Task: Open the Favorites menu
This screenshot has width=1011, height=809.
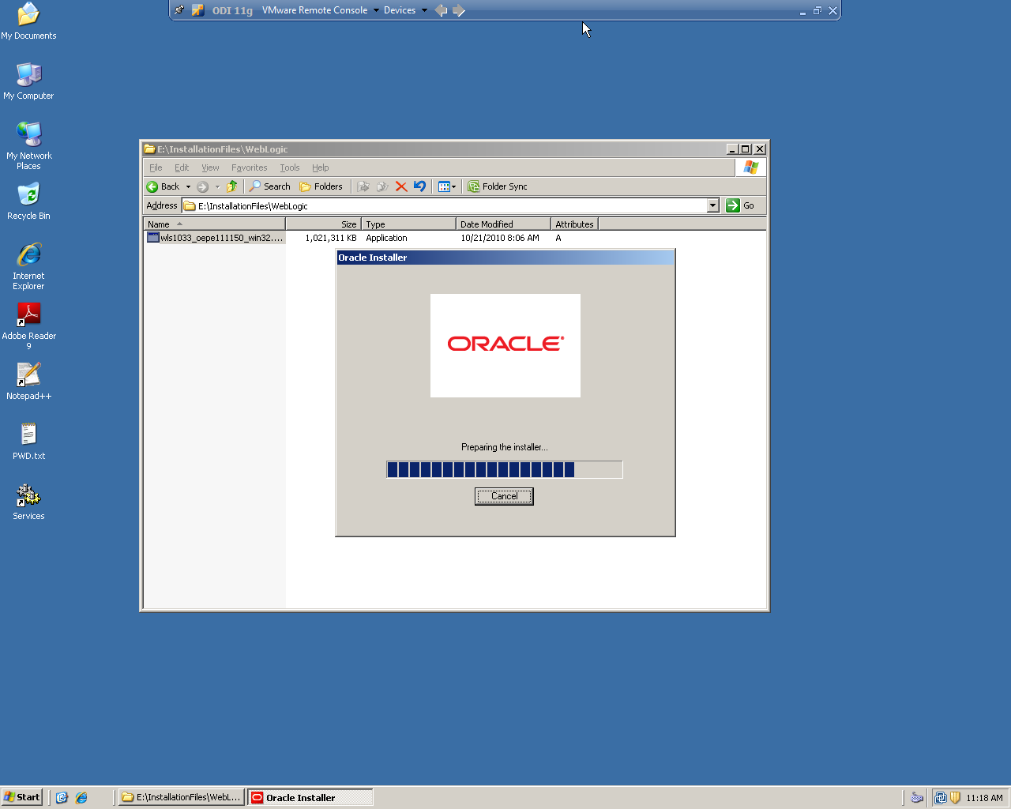Action: (249, 167)
